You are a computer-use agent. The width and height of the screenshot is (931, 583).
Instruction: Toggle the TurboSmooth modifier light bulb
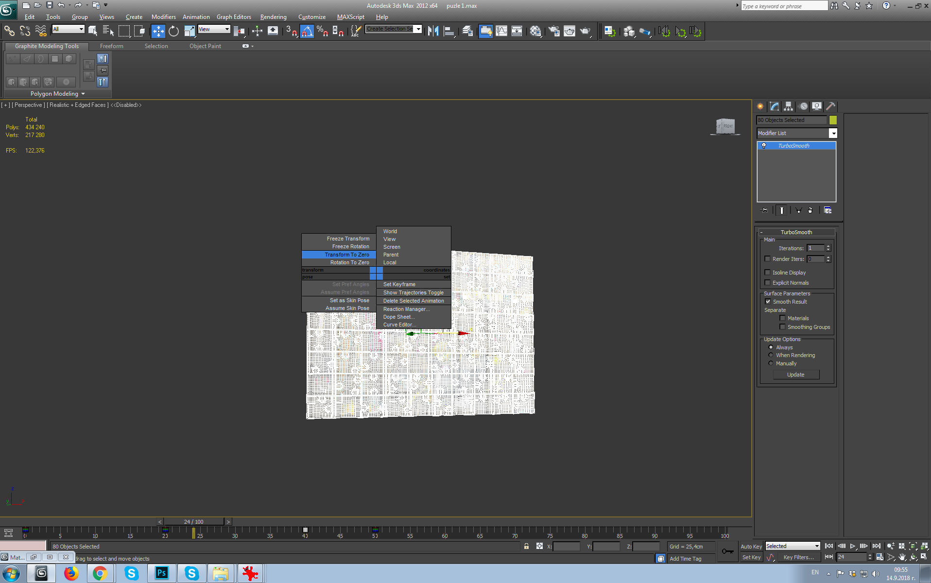(764, 146)
